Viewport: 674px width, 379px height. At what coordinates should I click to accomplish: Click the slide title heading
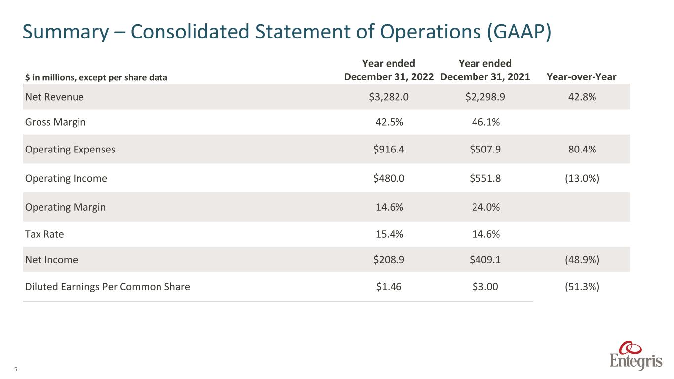tap(287, 33)
